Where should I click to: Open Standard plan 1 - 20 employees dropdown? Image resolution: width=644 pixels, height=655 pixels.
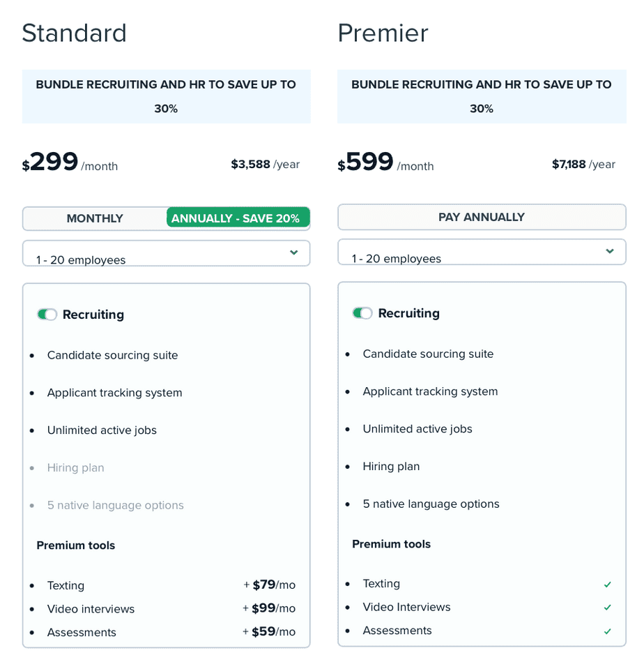pos(166,254)
